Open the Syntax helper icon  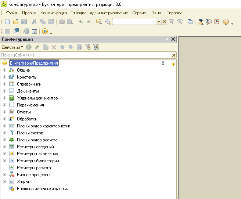coord(201,22)
